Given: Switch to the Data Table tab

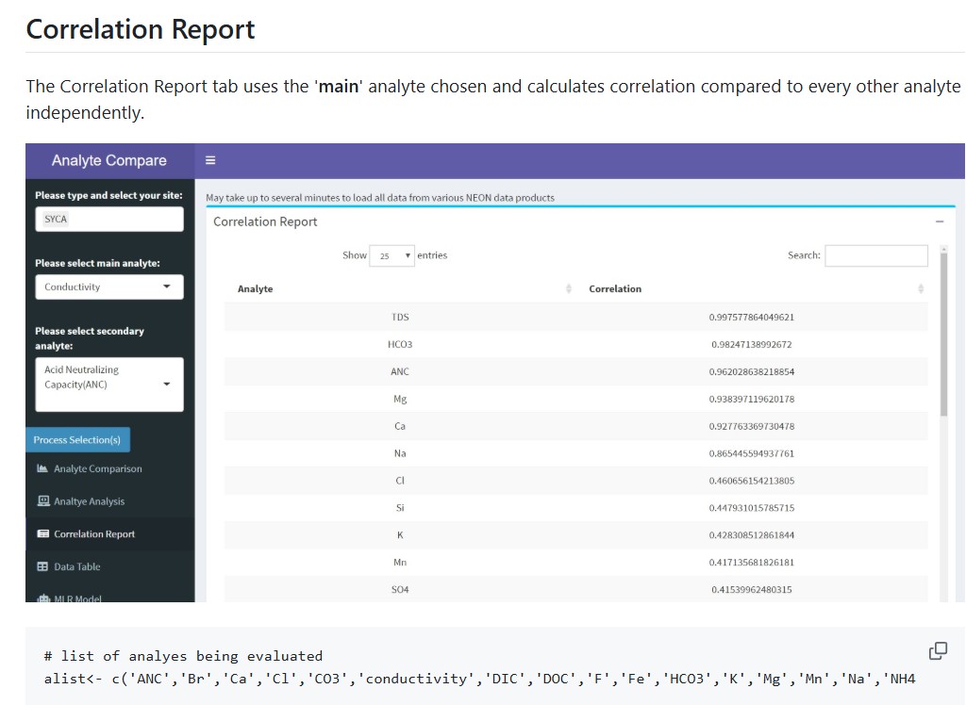Looking at the screenshot, I should (76, 566).
